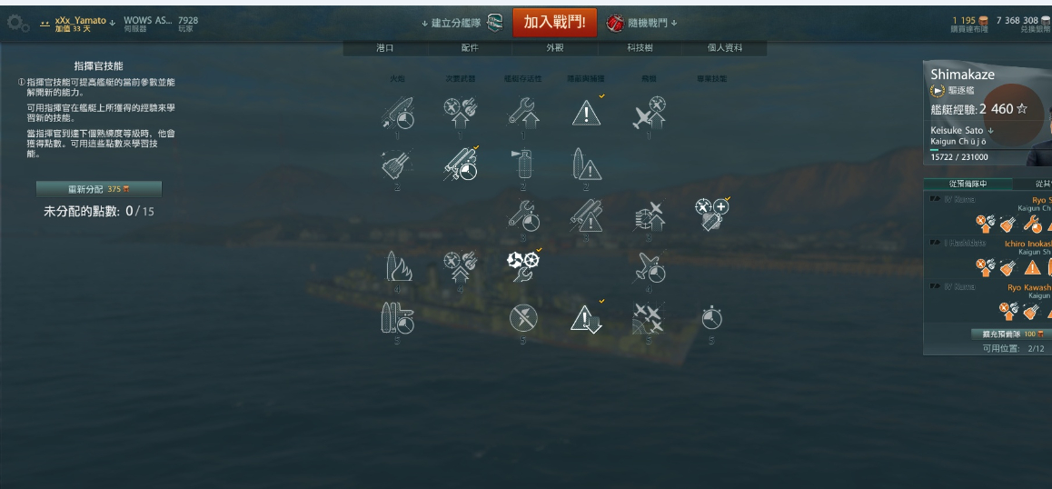Click the red 加入戰鬥! button

pyautogui.click(x=554, y=23)
